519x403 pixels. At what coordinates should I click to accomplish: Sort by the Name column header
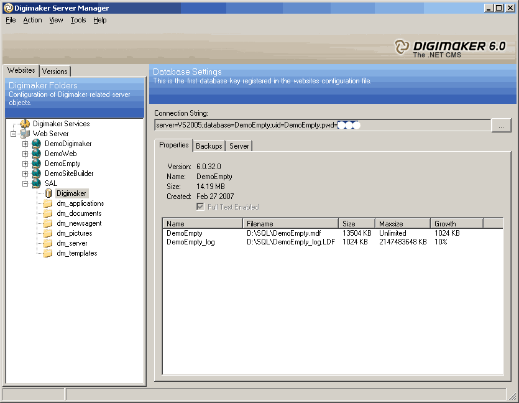[203, 224]
